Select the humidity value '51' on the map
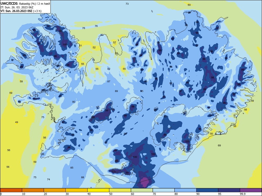The width and height of the screenshot is (262, 196). [x=80, y=46]
